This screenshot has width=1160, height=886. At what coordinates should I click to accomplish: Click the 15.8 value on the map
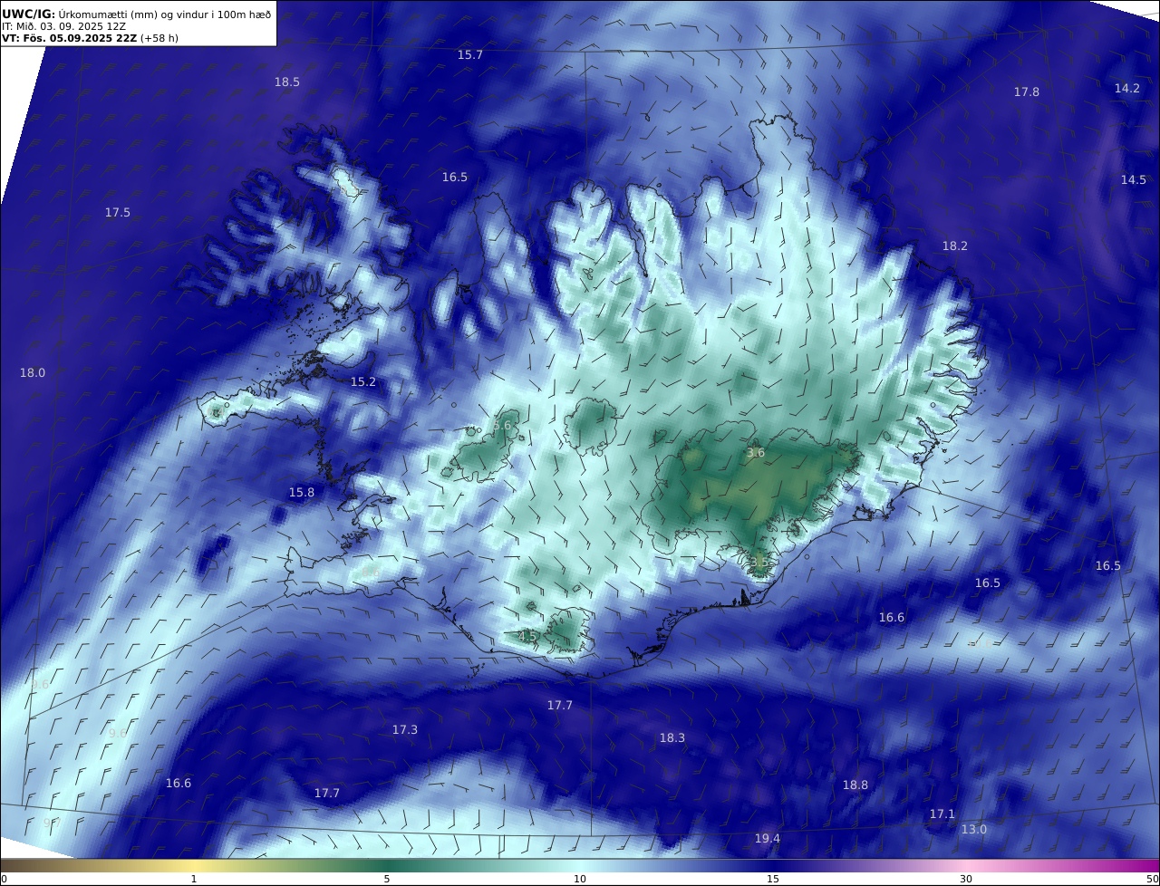(x=302, y=493)
